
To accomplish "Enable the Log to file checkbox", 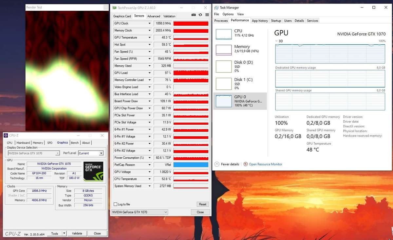I will click(115, 204).
